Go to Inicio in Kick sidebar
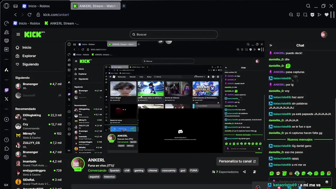 click(24, 48)
